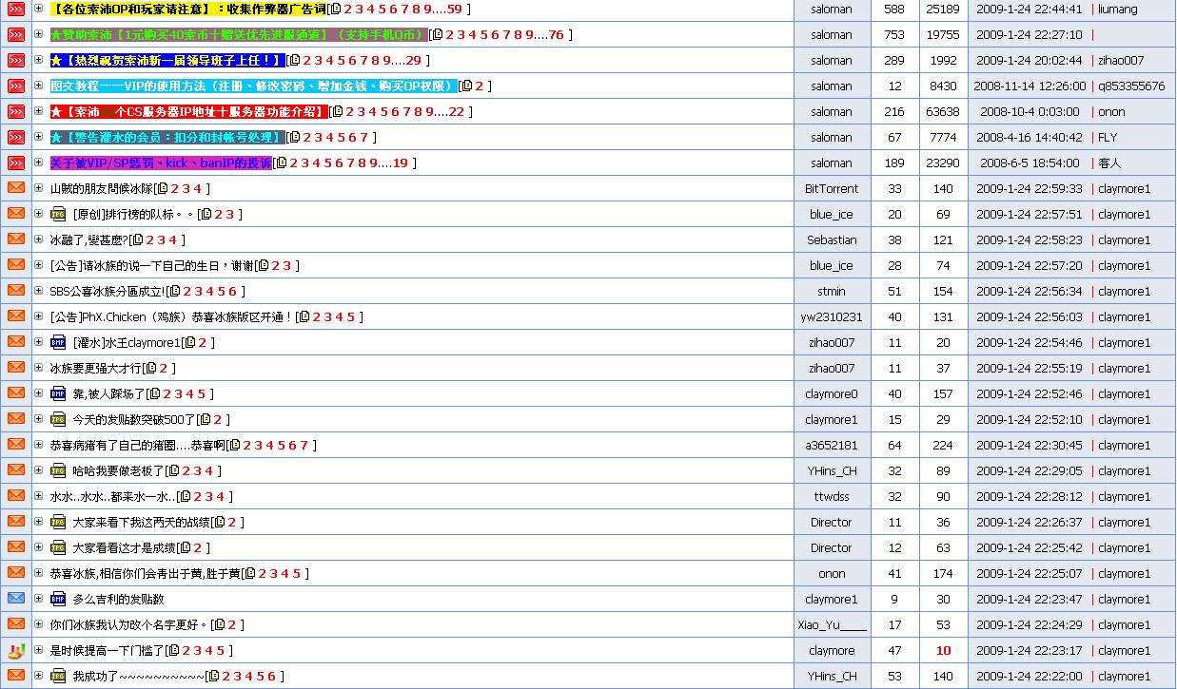Click the blue envelope icon for '多么吉利的发贴数'
Image resolution: width=1177 pixels, height=689 pixels.
click(x=16, y=599)
